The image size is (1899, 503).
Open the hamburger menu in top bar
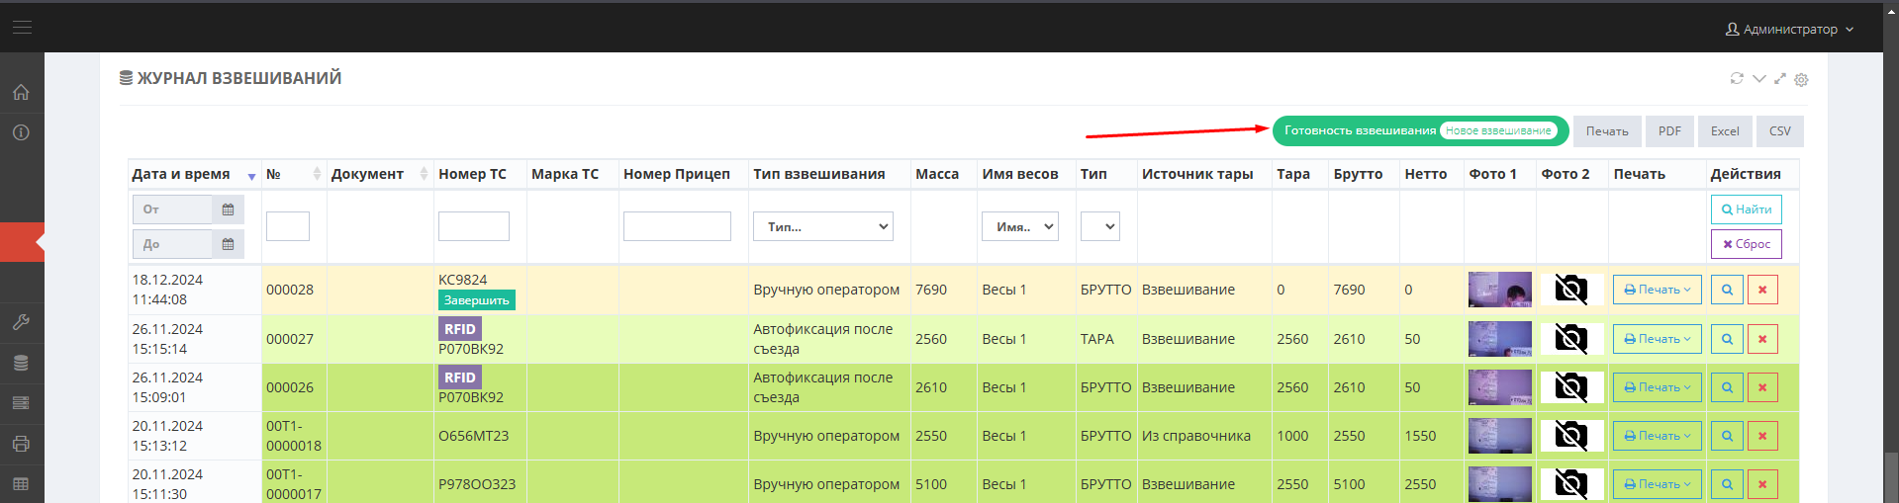click(x=22, y=28)
